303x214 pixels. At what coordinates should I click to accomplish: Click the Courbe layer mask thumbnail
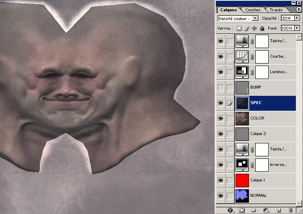pyautogui.click(x=262, y=57)
